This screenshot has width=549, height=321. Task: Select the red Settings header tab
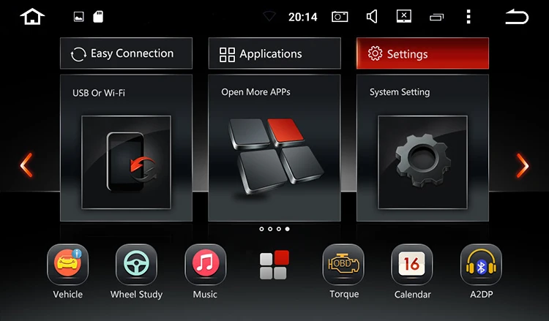(422, 53)
